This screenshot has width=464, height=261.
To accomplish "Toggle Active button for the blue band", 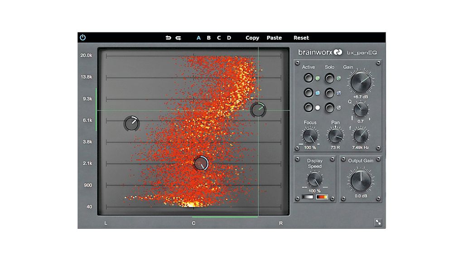I will [308, 92].
